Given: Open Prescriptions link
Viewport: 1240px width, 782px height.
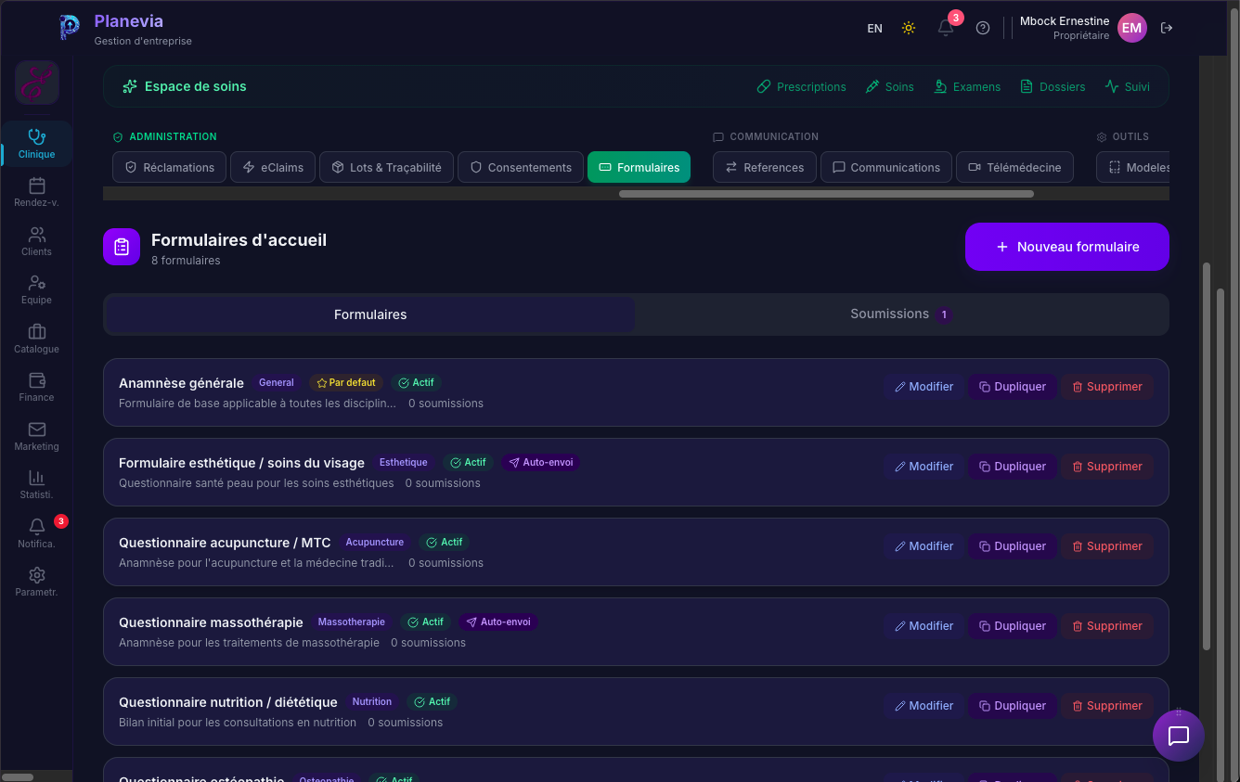Looking at the screenshot, I should click(x=801, y=86).
